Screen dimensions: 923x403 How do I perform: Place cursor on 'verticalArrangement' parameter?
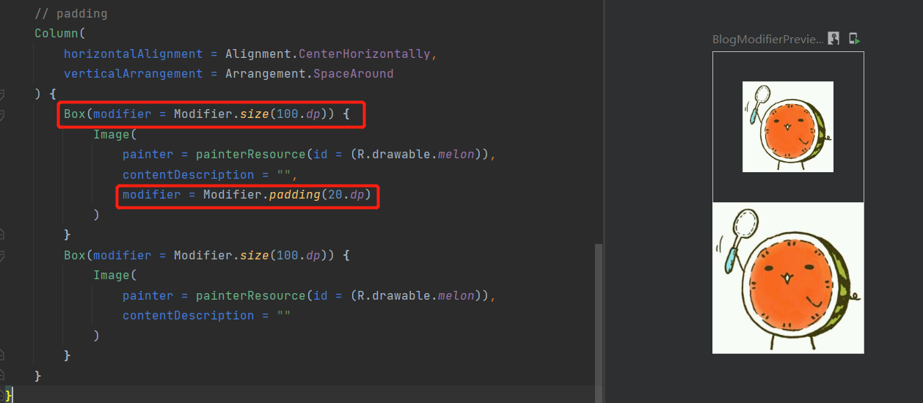[x=133, y=73]
